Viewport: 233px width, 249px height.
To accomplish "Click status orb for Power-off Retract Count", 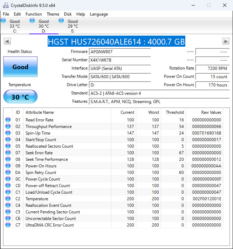I will tap(8, 185).
